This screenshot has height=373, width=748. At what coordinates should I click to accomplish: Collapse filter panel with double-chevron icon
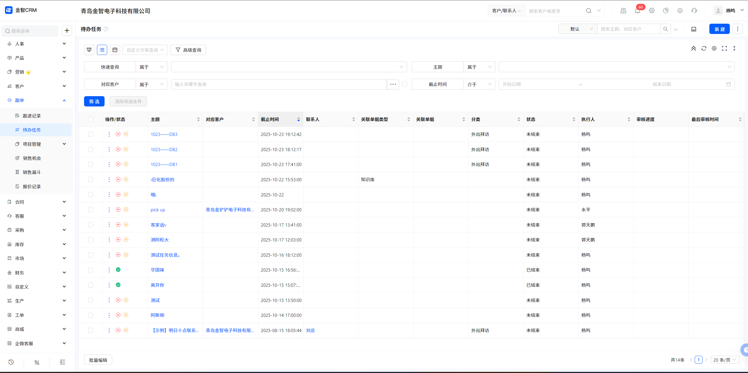pos(694,49)
